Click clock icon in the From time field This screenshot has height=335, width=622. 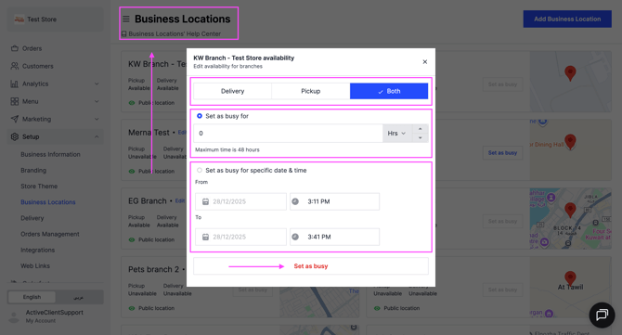(295, 201)
